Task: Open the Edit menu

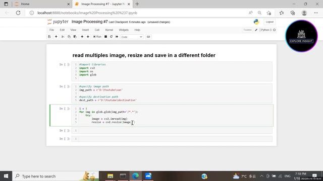Action: click(62, 30)
